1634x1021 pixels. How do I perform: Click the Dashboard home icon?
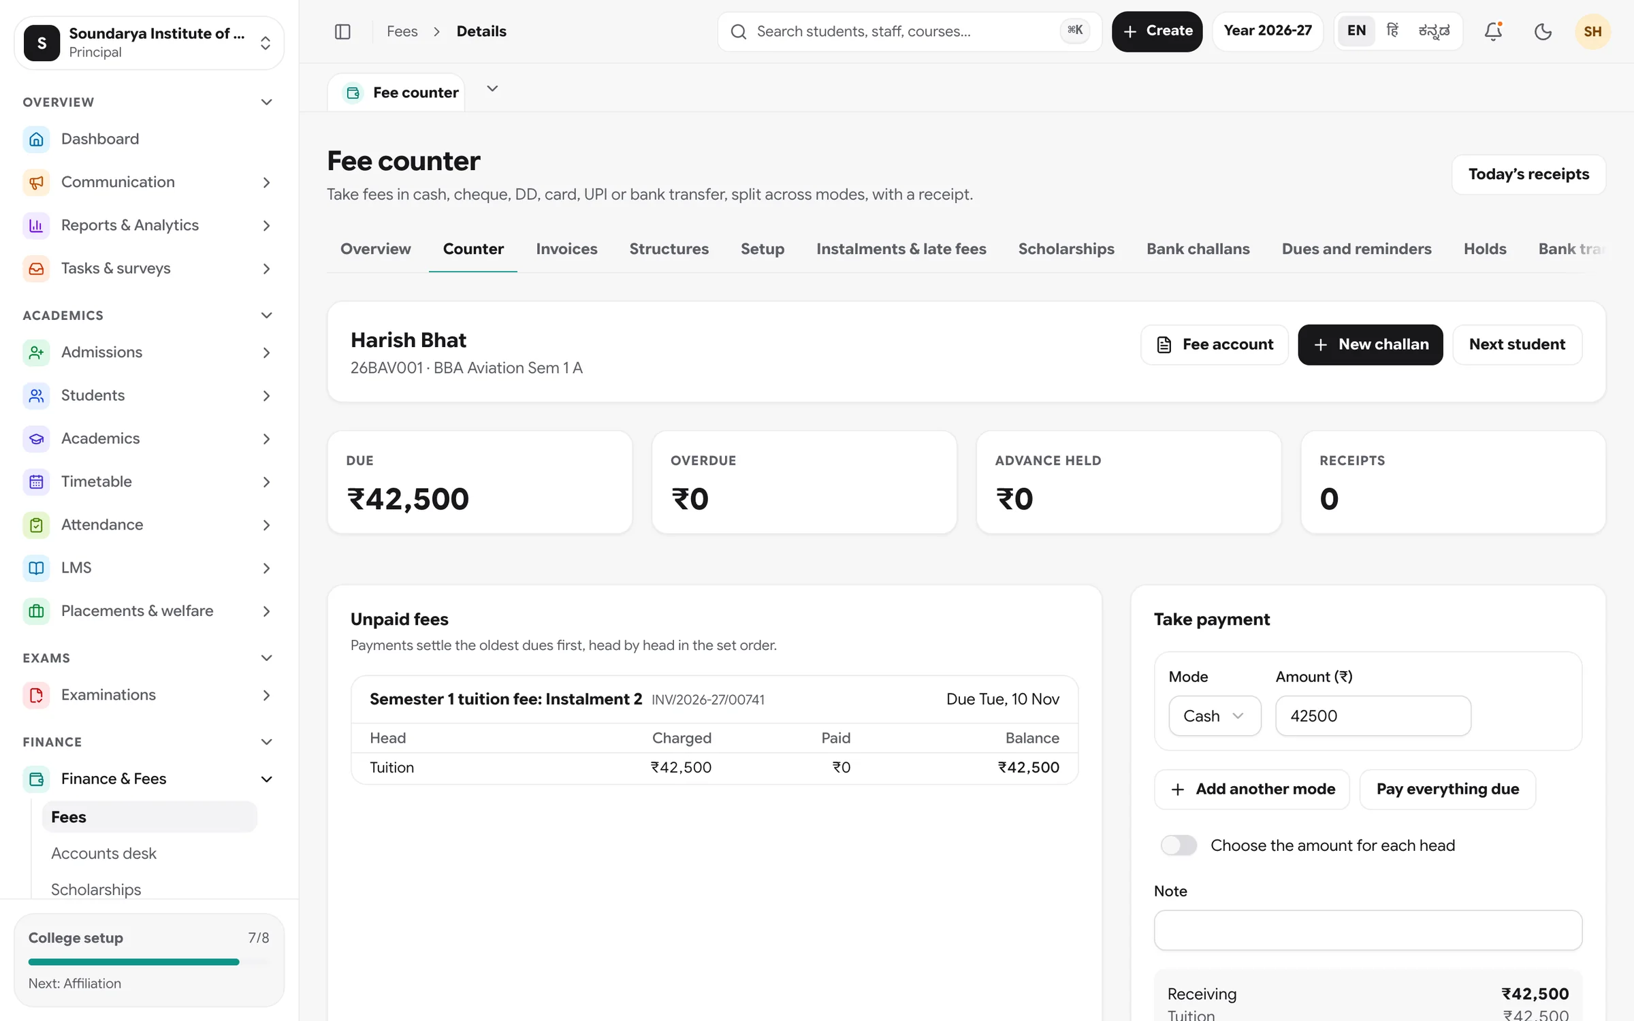[x=36, y=139]
